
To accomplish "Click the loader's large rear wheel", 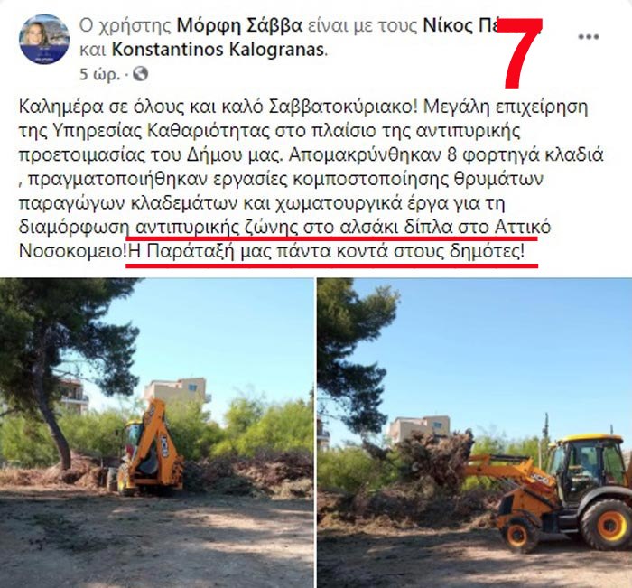I will coord(608,524).
